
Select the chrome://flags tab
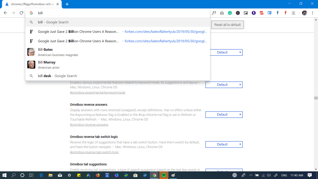(32, 4)
